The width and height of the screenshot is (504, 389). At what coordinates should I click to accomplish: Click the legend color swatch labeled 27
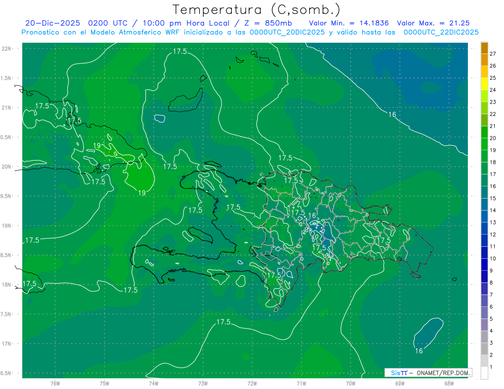click(x=484, y=48)
